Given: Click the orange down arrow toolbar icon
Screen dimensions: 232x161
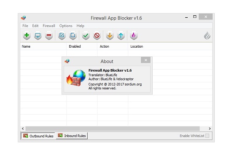Looking at the screenshot, I should pyautogui.click(x=110, y=35).
